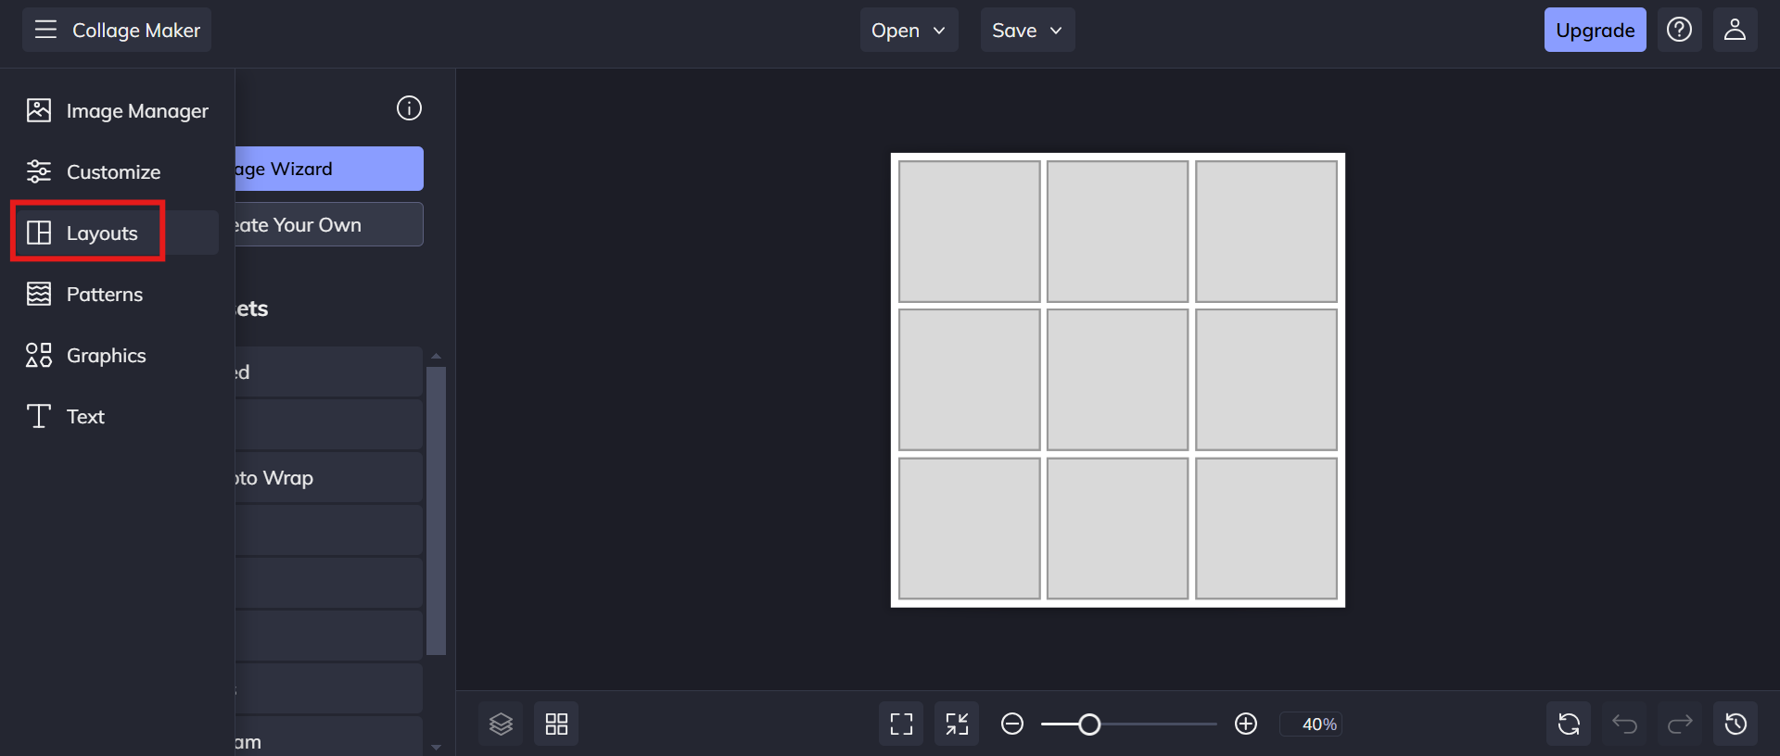Open the help question mark icon
Viewport: 1780px width, 756px height.
point(1679,30)
